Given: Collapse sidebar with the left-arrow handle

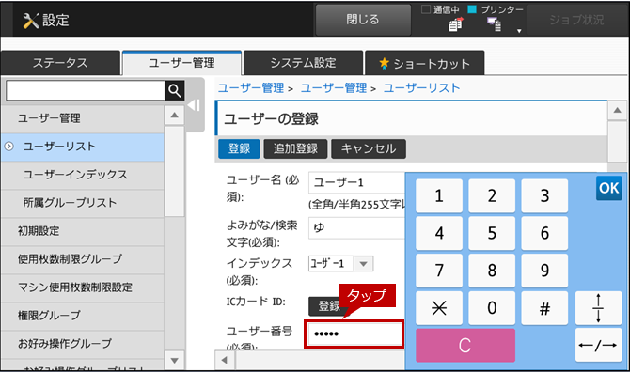Looking at the screenshot, I should coord(194,105).
